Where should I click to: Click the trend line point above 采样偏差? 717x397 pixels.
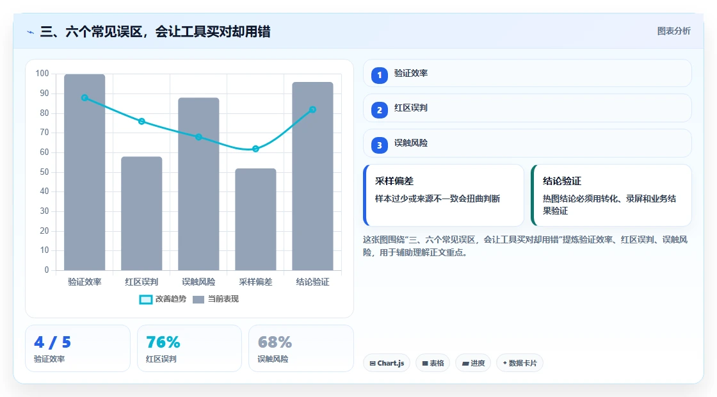(x=255, y=149)
